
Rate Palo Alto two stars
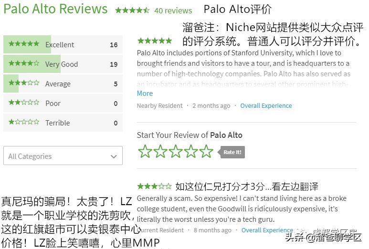160,151
